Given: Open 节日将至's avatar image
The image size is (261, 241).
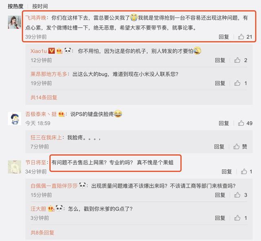Looking at the screenshot, I should coord(15,167).
